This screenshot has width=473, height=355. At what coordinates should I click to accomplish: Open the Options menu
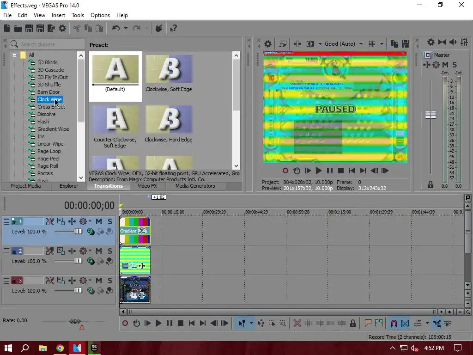coord(100,15)
